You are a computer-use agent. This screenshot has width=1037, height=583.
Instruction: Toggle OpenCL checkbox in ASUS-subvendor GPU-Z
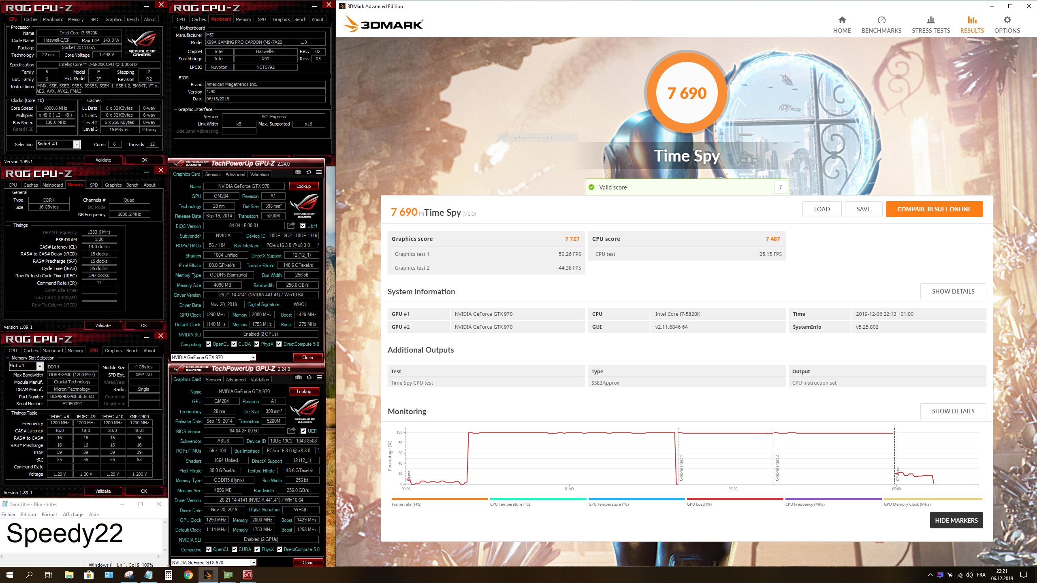click(x=209, y=549)
